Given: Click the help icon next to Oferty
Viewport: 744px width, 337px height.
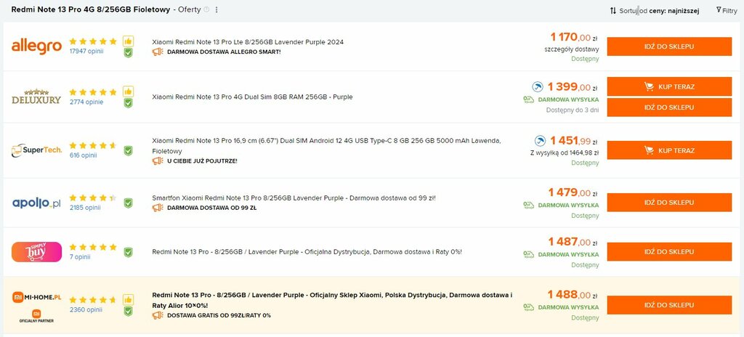Looking at the screenshot, I should click(206, 9).
